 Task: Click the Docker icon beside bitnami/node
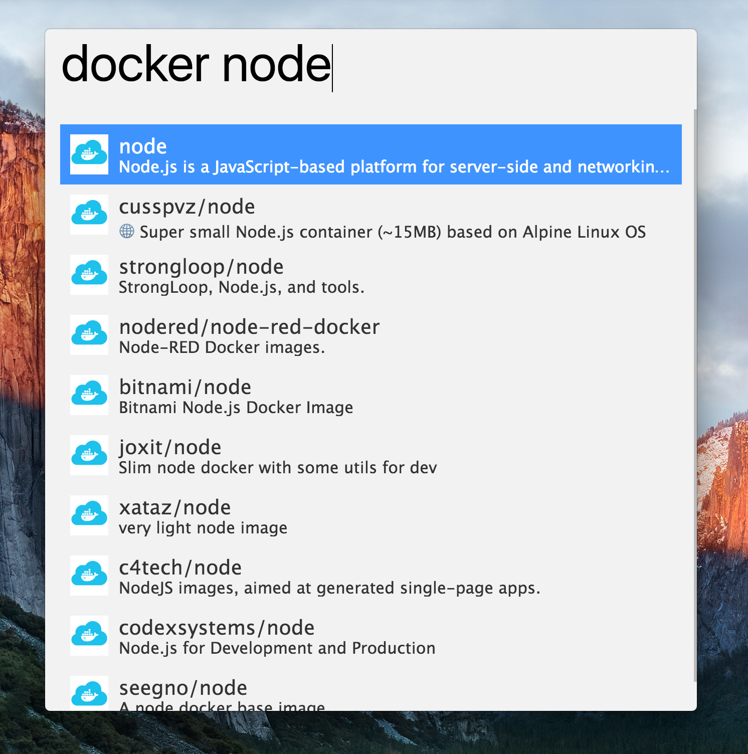89,395
